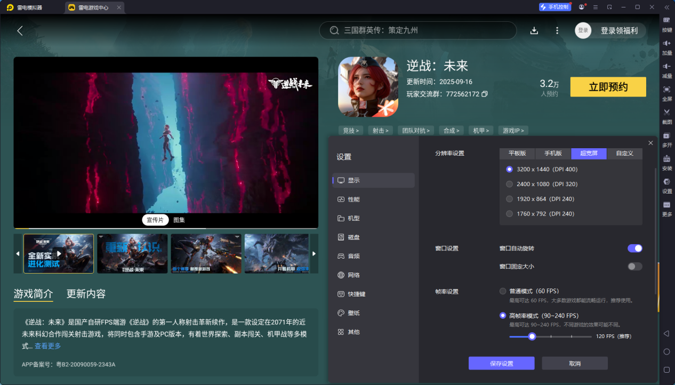The image size is (675, 385).
Task: Open the keyboard mapping (按键) tool
Action: [666, 23]
